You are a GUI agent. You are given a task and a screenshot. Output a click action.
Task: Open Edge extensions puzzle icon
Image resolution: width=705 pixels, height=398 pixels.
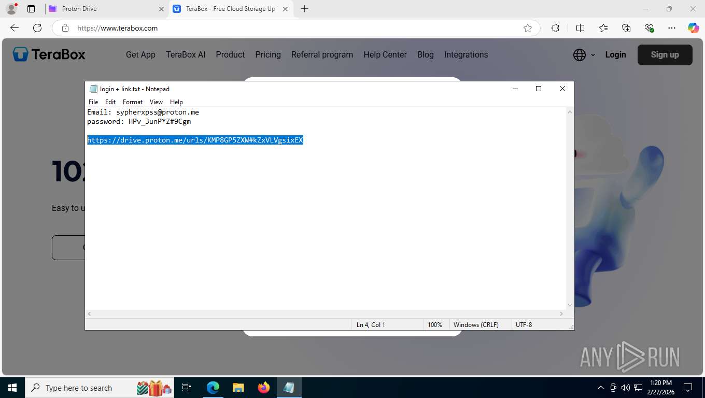(x=555, y=28)
